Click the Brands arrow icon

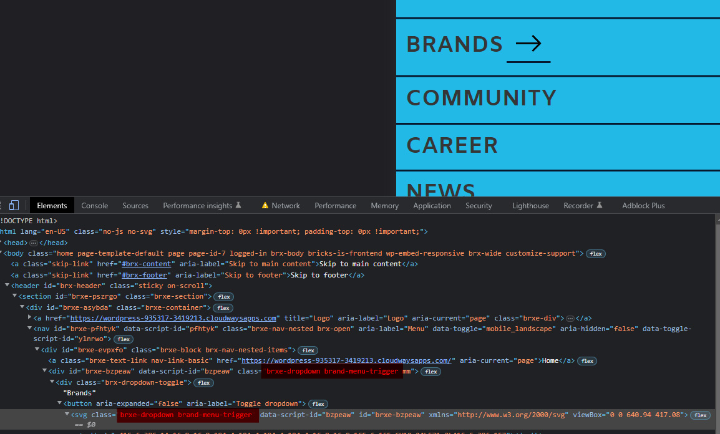point(528,44)
